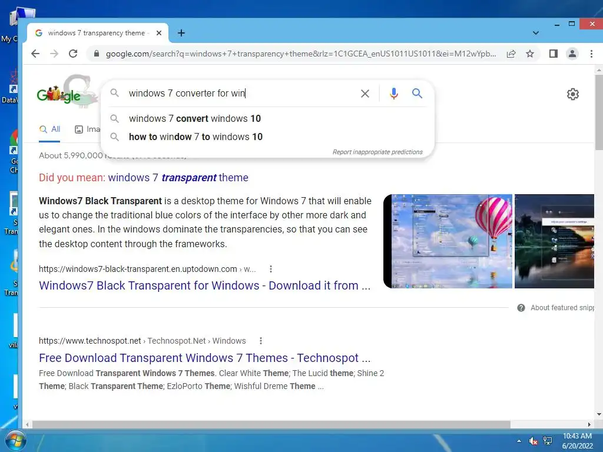Open the taskbar clock and date
The image size is (603, 452).
(577, 441)
